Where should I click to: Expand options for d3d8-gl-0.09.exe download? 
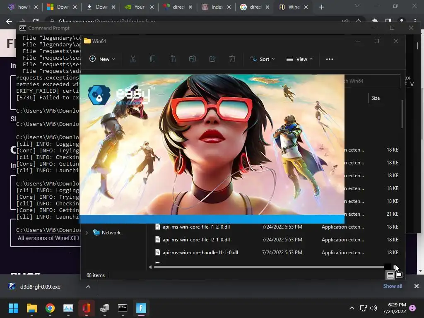coord(88,287)
